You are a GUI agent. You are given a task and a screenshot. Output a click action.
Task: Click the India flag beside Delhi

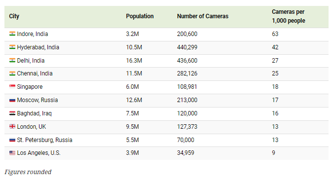12,61
